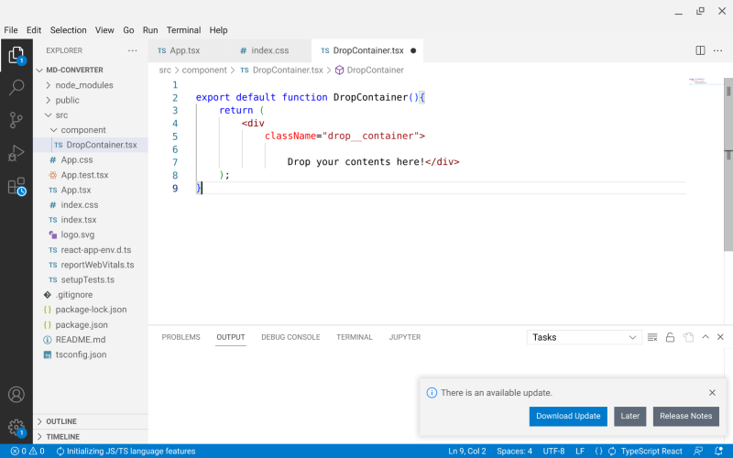The width and height of the screenshot is (733, 458).
Task: Dismiss the update notification
Action: [x=712, y=393]
